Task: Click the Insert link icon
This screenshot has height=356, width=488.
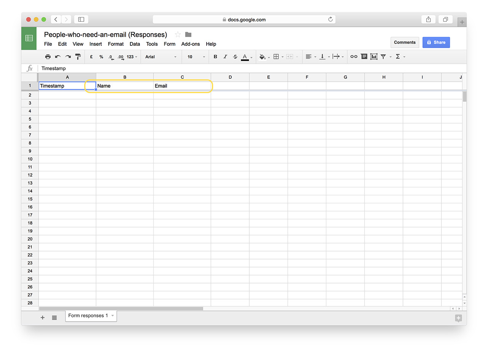Action: pos(354,57)
